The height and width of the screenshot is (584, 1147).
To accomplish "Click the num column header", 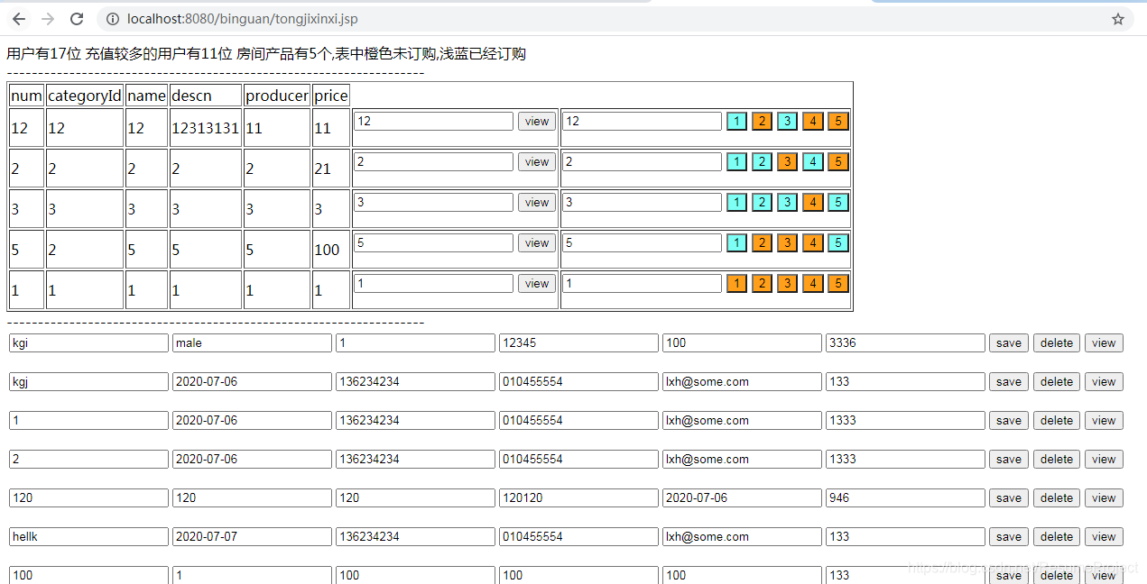I will (27, 96).
